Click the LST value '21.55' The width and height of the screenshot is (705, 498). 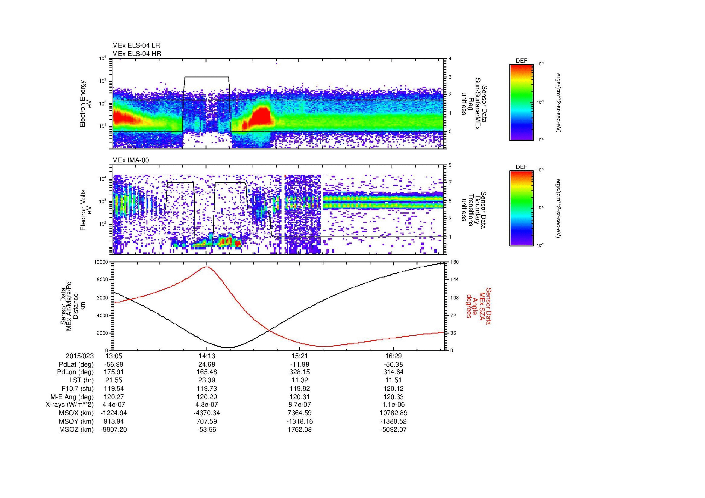coord(114,381)
